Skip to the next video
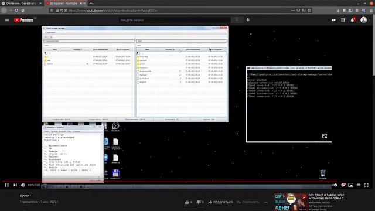This screenshot has height=211, width=375. 15,185
